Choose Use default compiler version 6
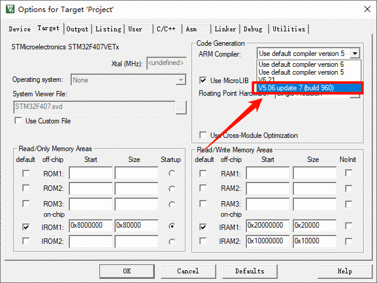 pyautogui.click(x=301, y=64)
